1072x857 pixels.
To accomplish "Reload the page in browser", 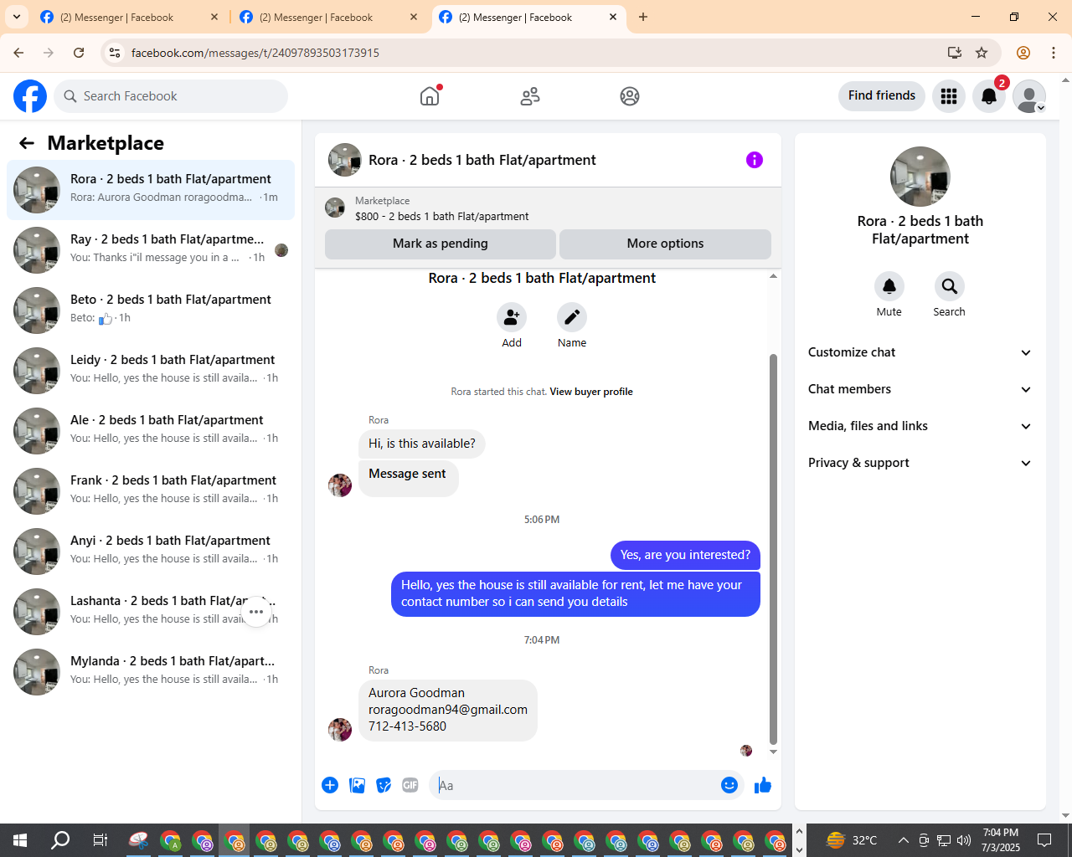I will (79, 53).
